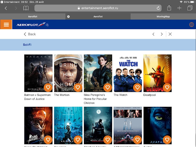Screen dimensions: 196x147
Task: Favorite Avatar heart icon
Action: pyautogui.click(x=167, y=140)
